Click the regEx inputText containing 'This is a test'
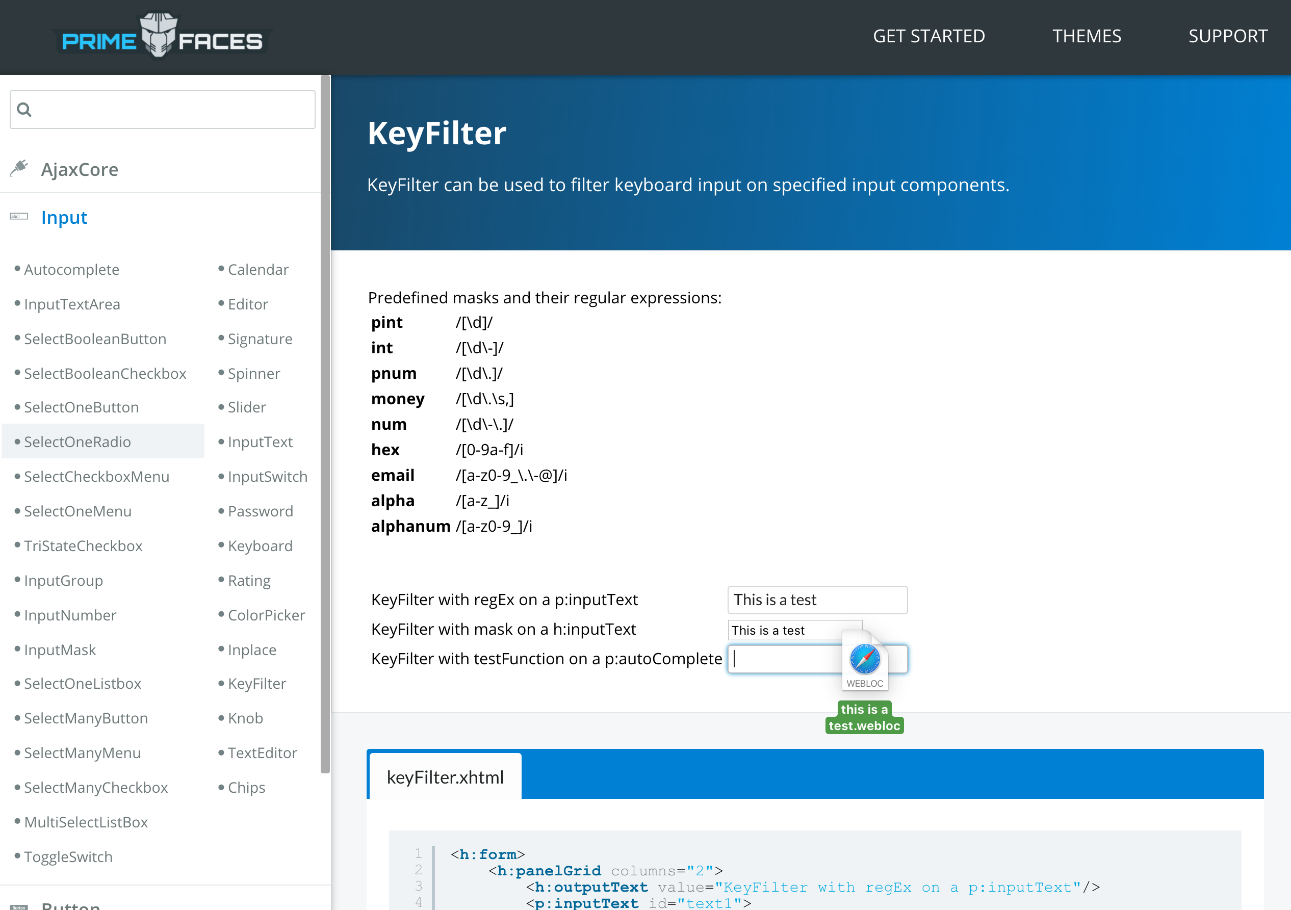Image resolution: width=1291 pixels, height=910 pixels. 816,600
